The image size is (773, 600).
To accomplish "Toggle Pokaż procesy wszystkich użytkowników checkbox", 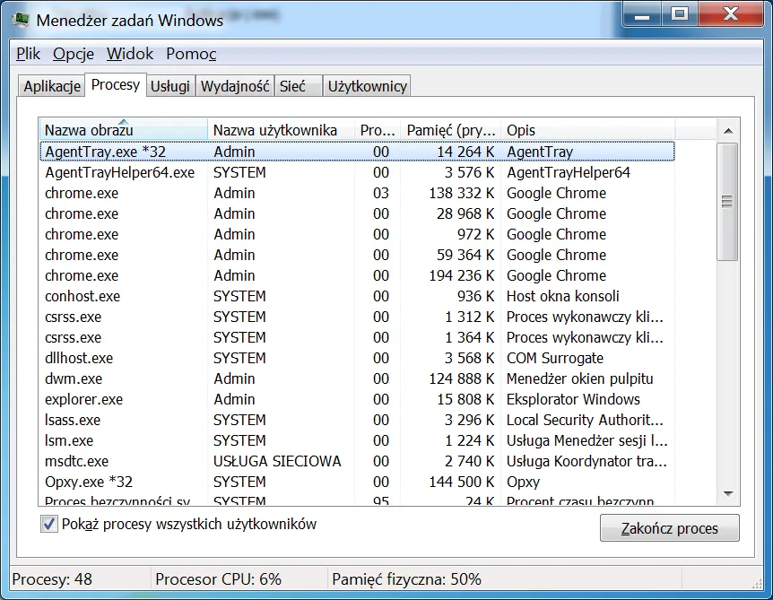I will 48,524.
